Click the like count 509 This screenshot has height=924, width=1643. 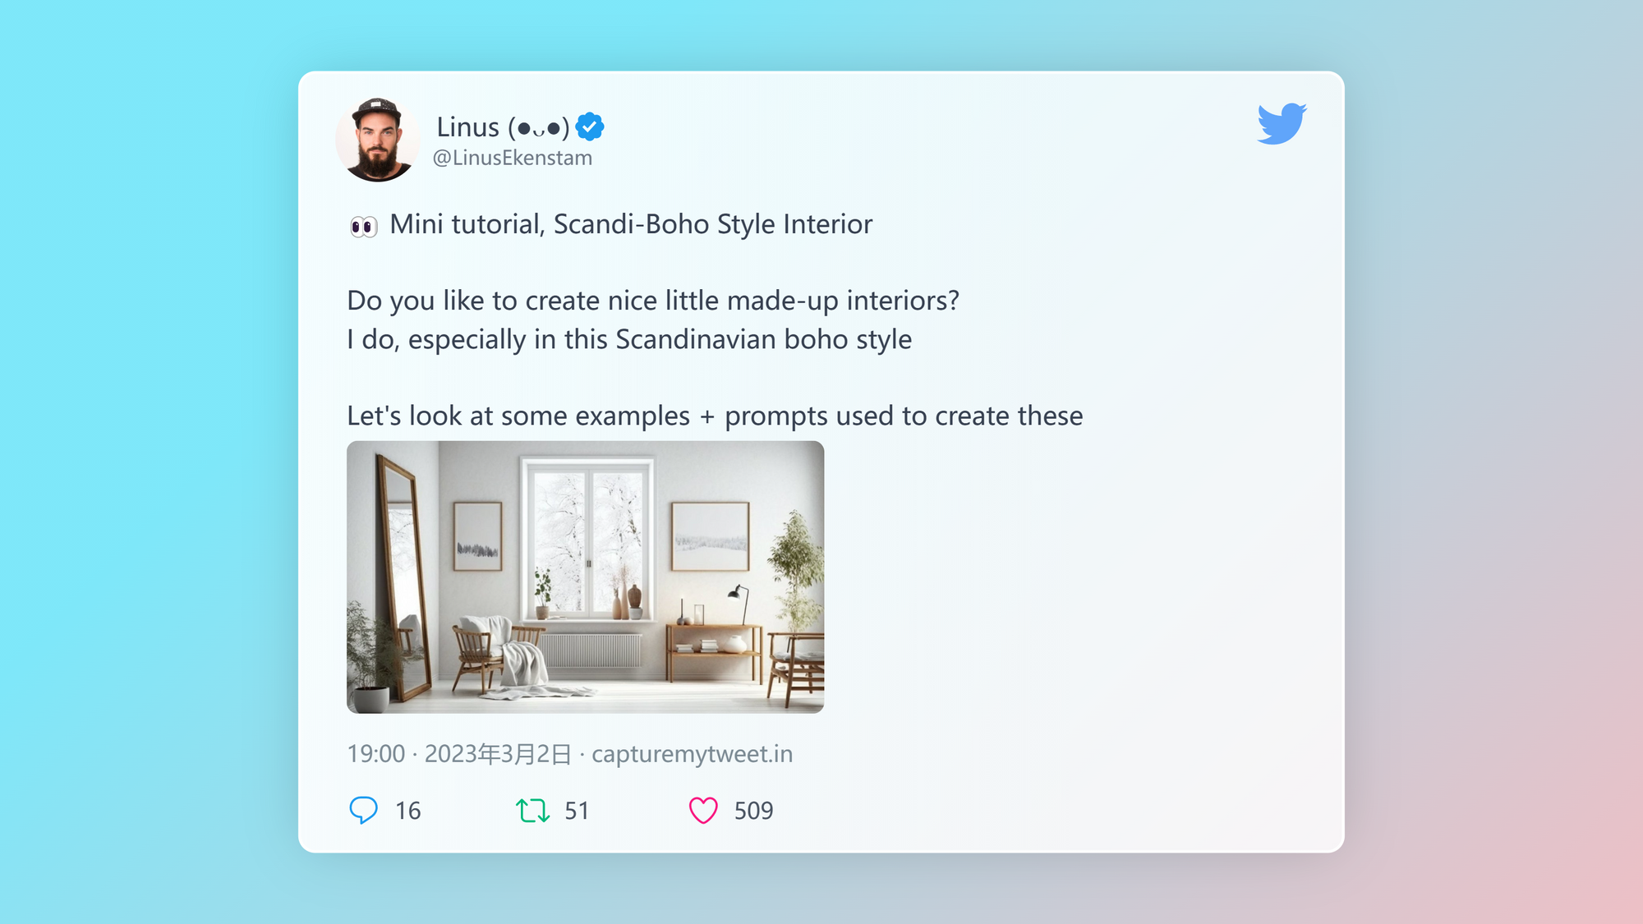tap(753, 811)
